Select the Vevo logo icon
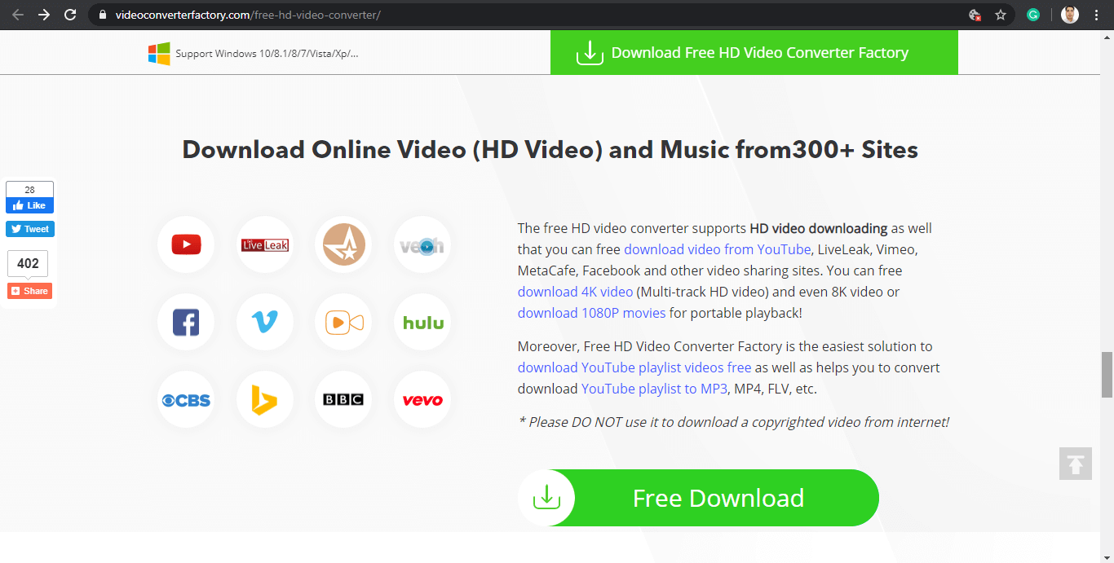 tap(422, 400)
